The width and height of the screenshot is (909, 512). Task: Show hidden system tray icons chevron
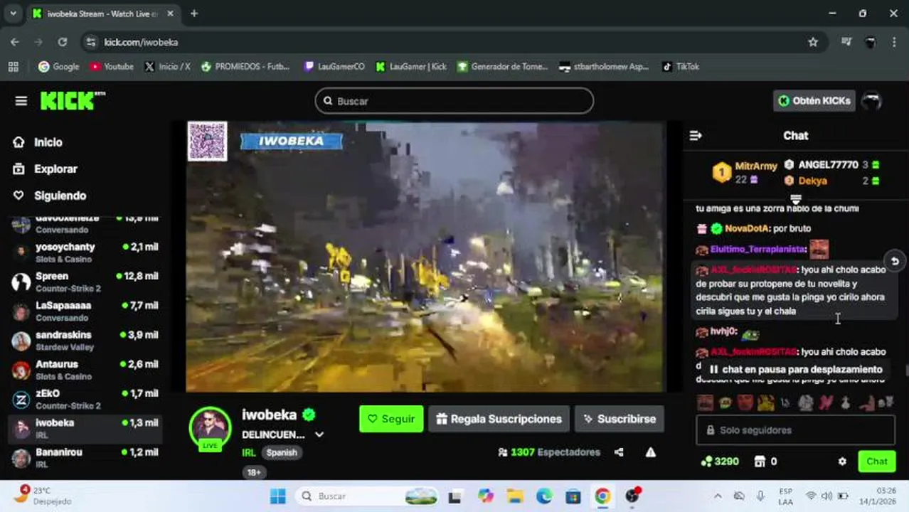(718, 496)
